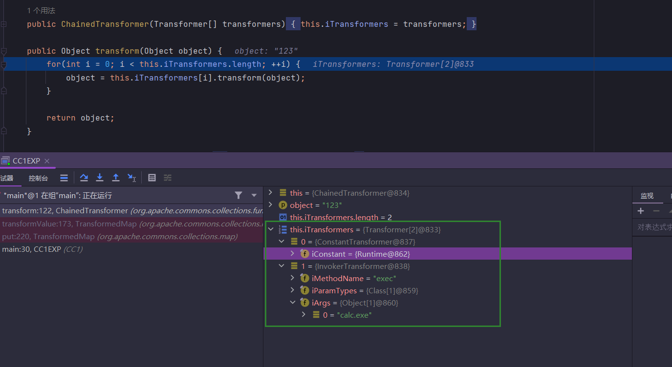This screenshot has width=672, height=367.
Task: Switch to the 调试器 debugger tab
Action: 7,178
